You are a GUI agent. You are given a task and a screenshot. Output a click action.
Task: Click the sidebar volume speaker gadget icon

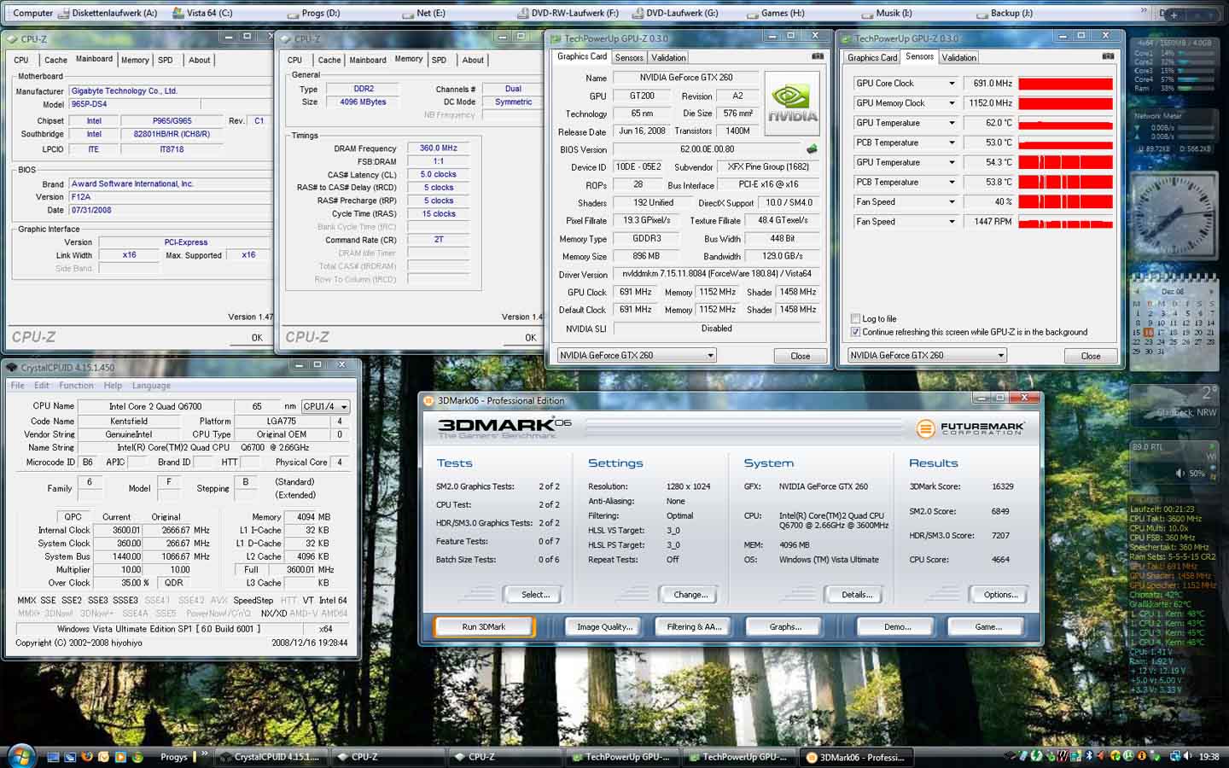click(x=1180, y=474)
